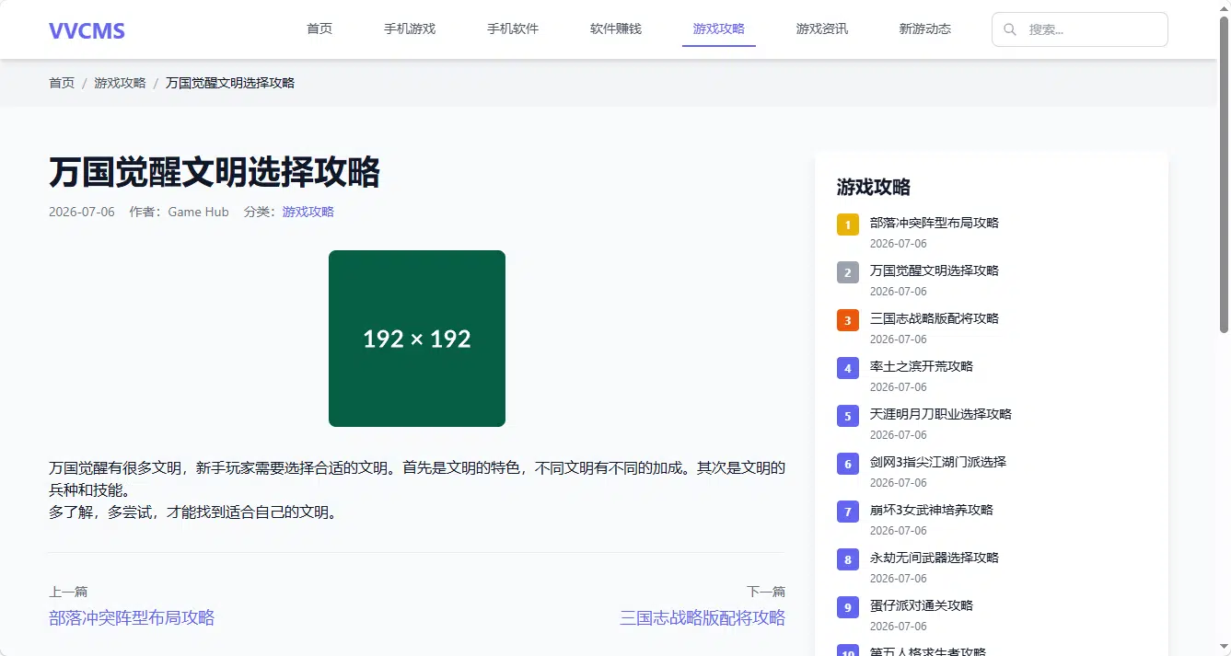Click the VVCMS site logo
Viewport: 1231px width, 656px height.
tap(87, 30)
